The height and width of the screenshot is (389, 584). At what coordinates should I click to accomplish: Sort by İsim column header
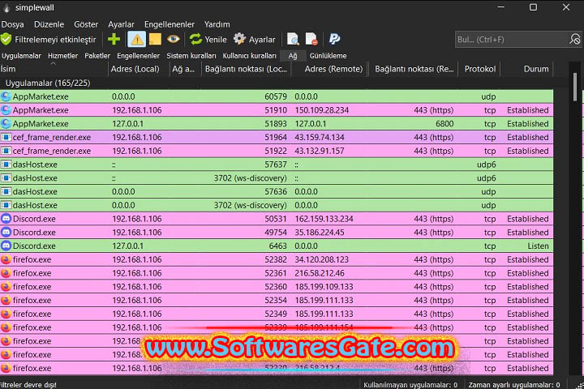[54, 69]
